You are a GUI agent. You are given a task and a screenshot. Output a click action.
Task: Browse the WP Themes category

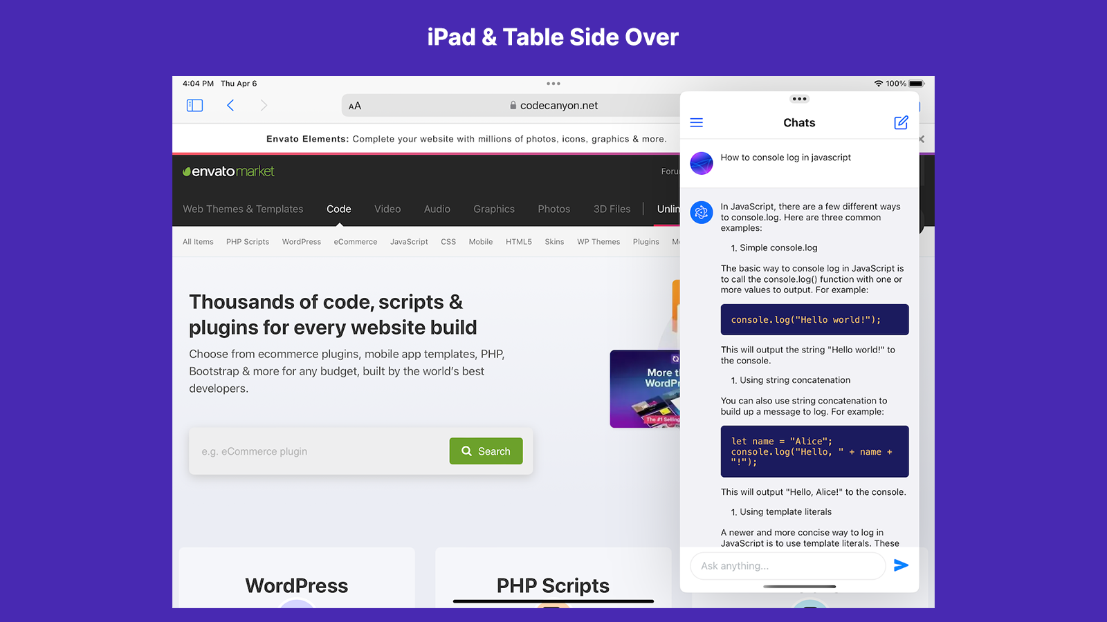point(598,242)
